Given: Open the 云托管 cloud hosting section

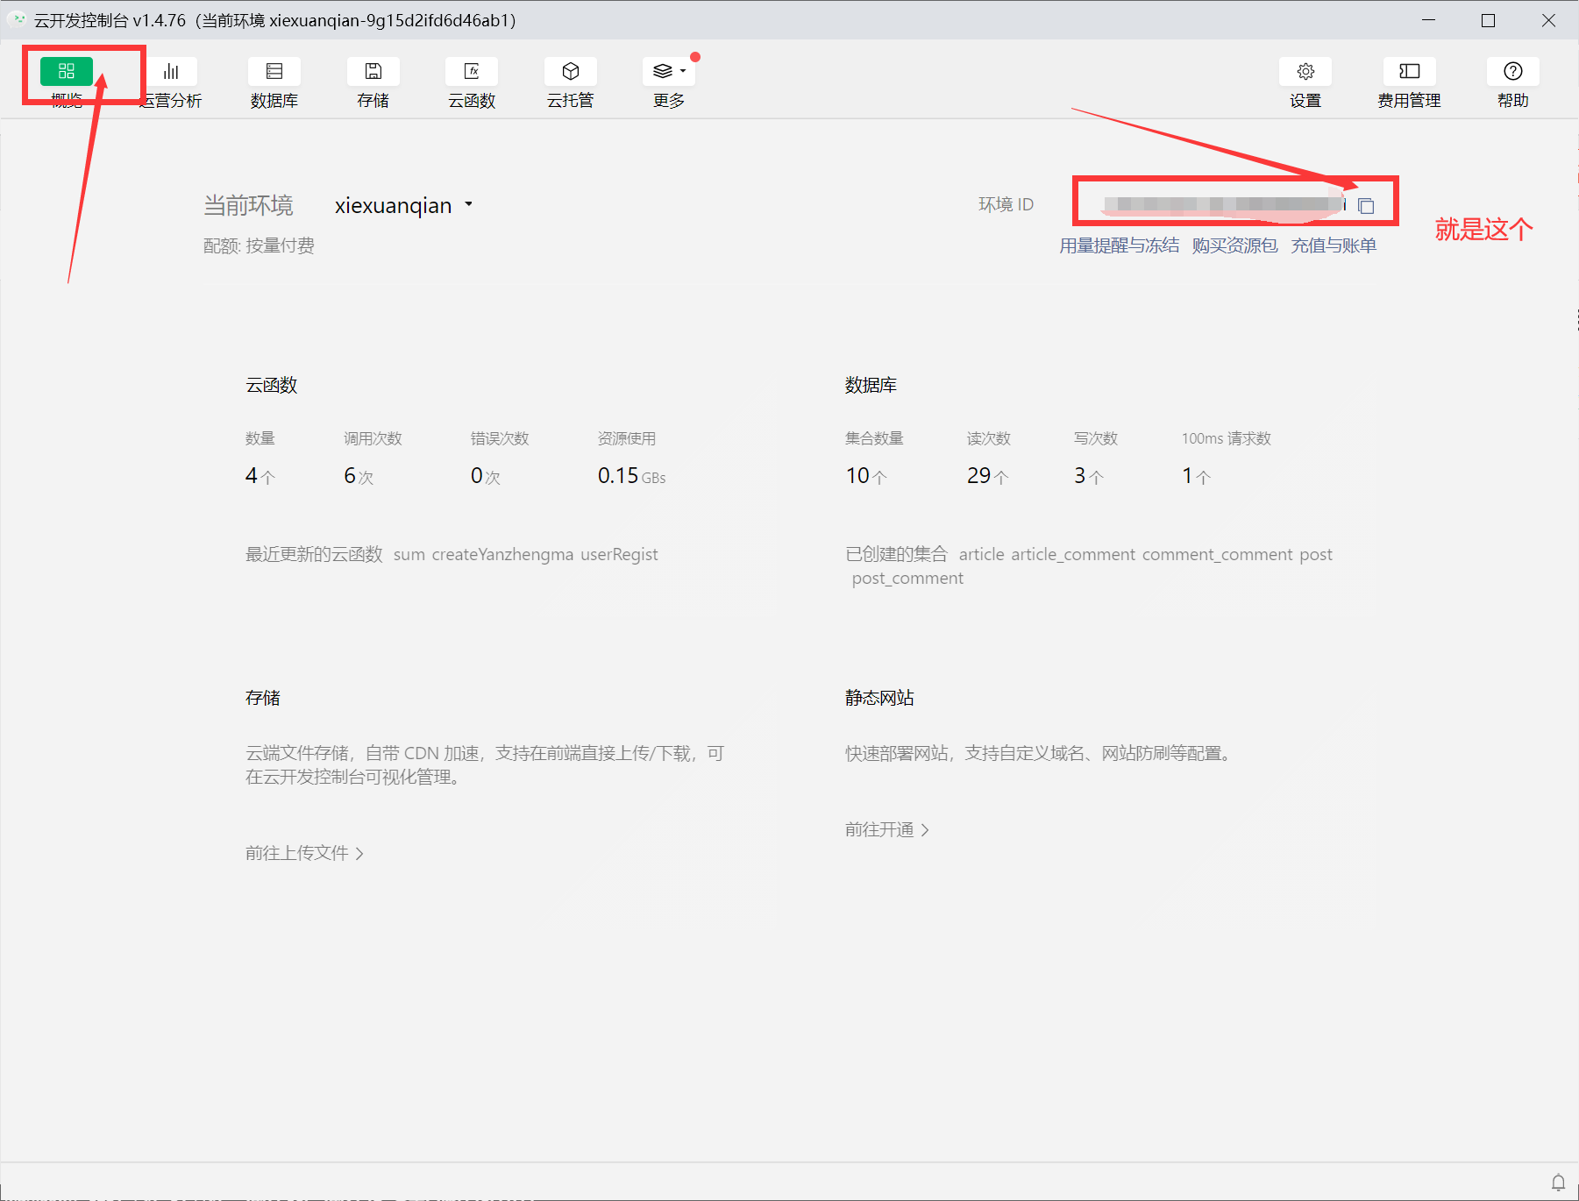Looking at the screenshot, I should pyautogui.click(x=571, y=82).
